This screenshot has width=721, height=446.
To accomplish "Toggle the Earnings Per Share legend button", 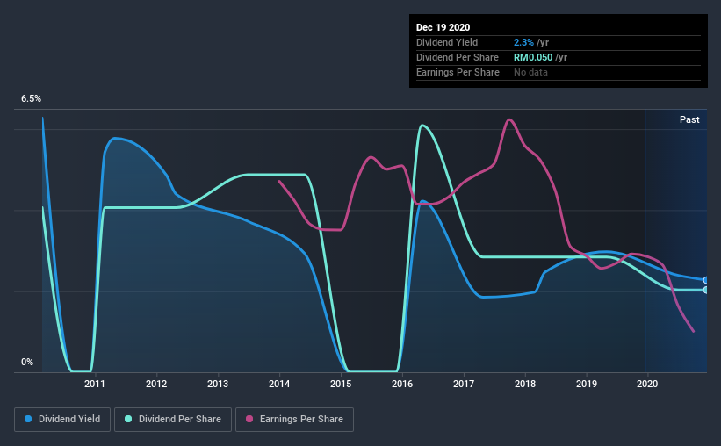I will tap(294, 420).
